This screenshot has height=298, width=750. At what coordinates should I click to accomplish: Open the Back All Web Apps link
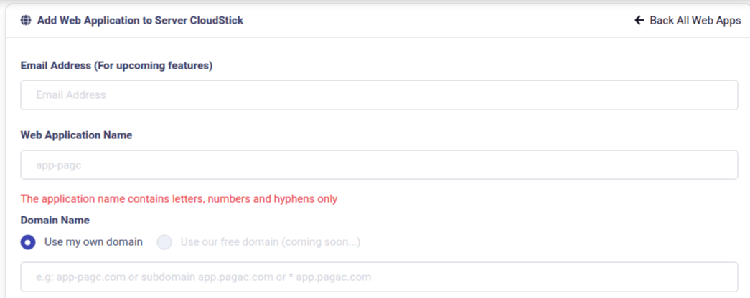pyautogui.click(x=694, y=21)
